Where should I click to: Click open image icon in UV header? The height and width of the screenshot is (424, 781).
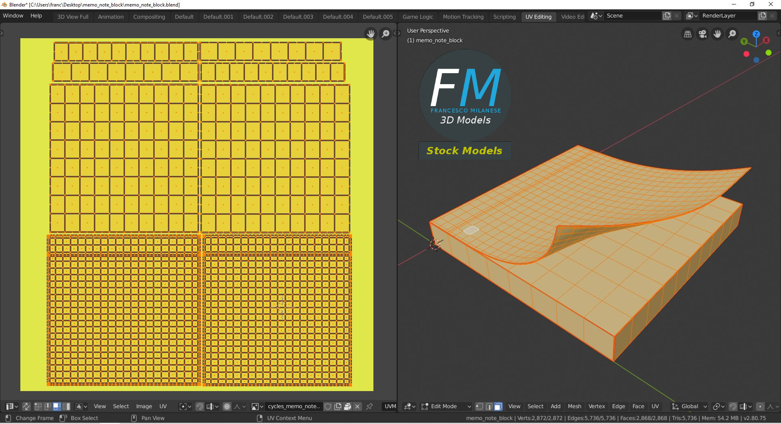tap(347, 406)
